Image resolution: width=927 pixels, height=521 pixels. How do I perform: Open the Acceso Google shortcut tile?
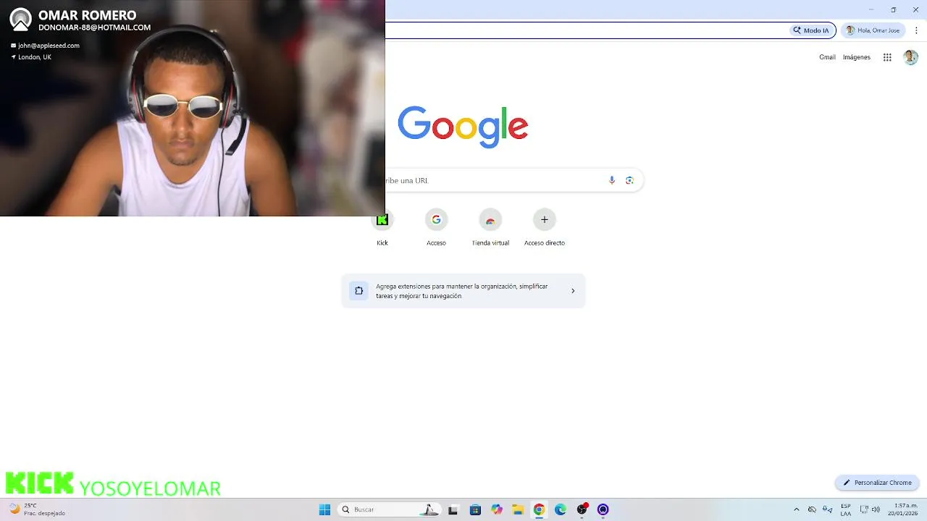point(436,228)
